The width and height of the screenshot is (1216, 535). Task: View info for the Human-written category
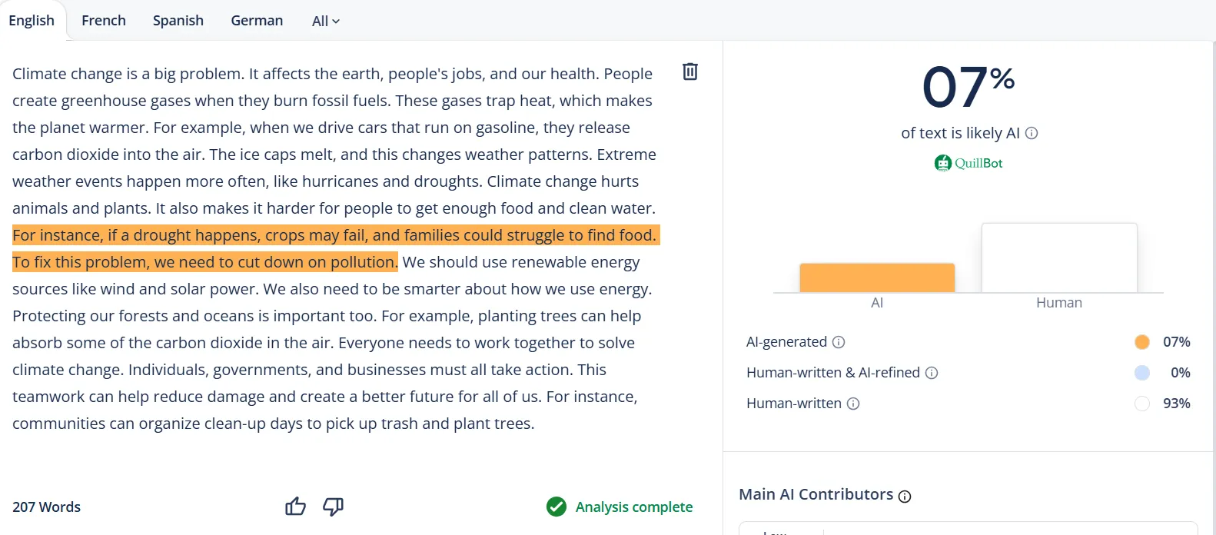[x=853, y=403]
